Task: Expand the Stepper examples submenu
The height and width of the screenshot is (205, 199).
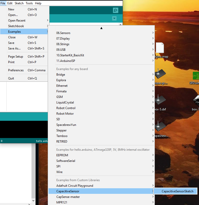Action: click(x=101, y=130)
